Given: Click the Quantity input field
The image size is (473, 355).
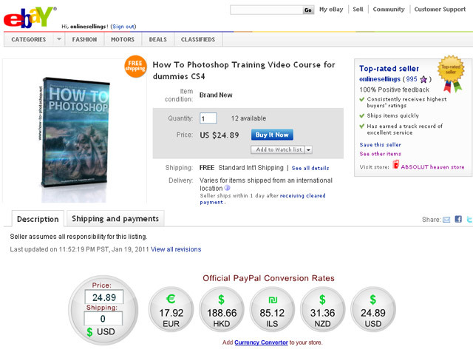Looking at the screenshot, I should tap(208, 118).
